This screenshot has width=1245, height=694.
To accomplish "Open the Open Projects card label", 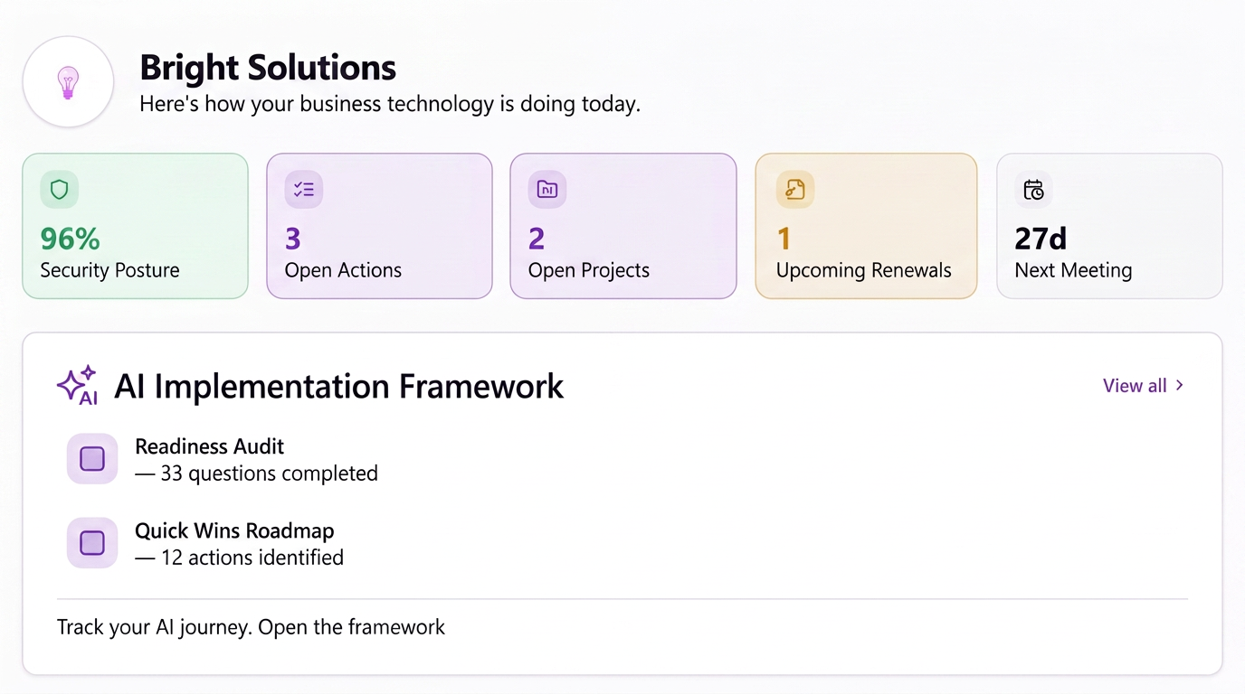I will coord(589,270).
